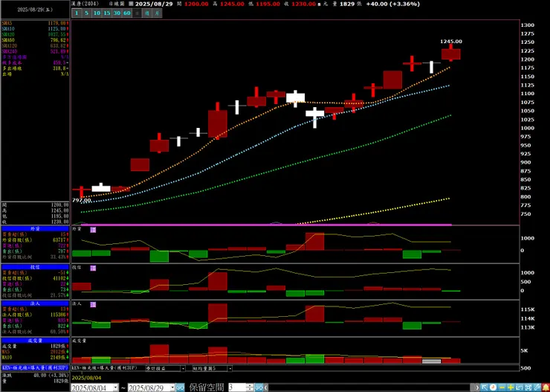Click the cursor arrow tool icon
This screenshot has height=392, width=550.
[x=485, y=388]
